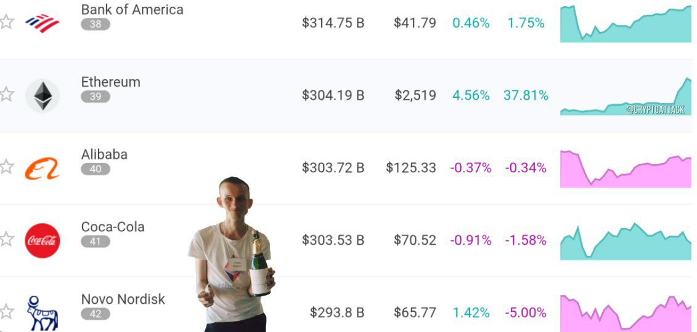
Task: Open the Novo Nordisk name link
Action: tap(123, 299)
